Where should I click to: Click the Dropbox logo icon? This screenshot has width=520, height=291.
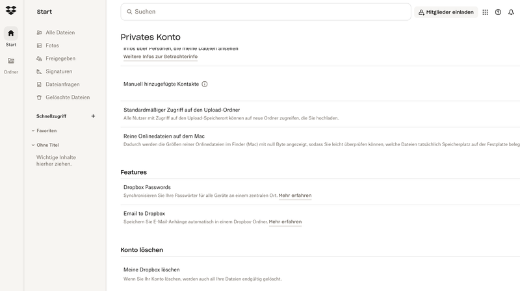[11, 10]
